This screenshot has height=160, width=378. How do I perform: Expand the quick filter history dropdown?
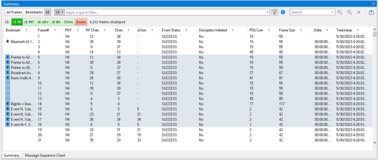click(268, 12)
